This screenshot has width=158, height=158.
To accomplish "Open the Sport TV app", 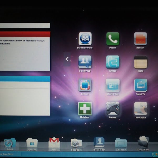I will [x=140, y=85].
